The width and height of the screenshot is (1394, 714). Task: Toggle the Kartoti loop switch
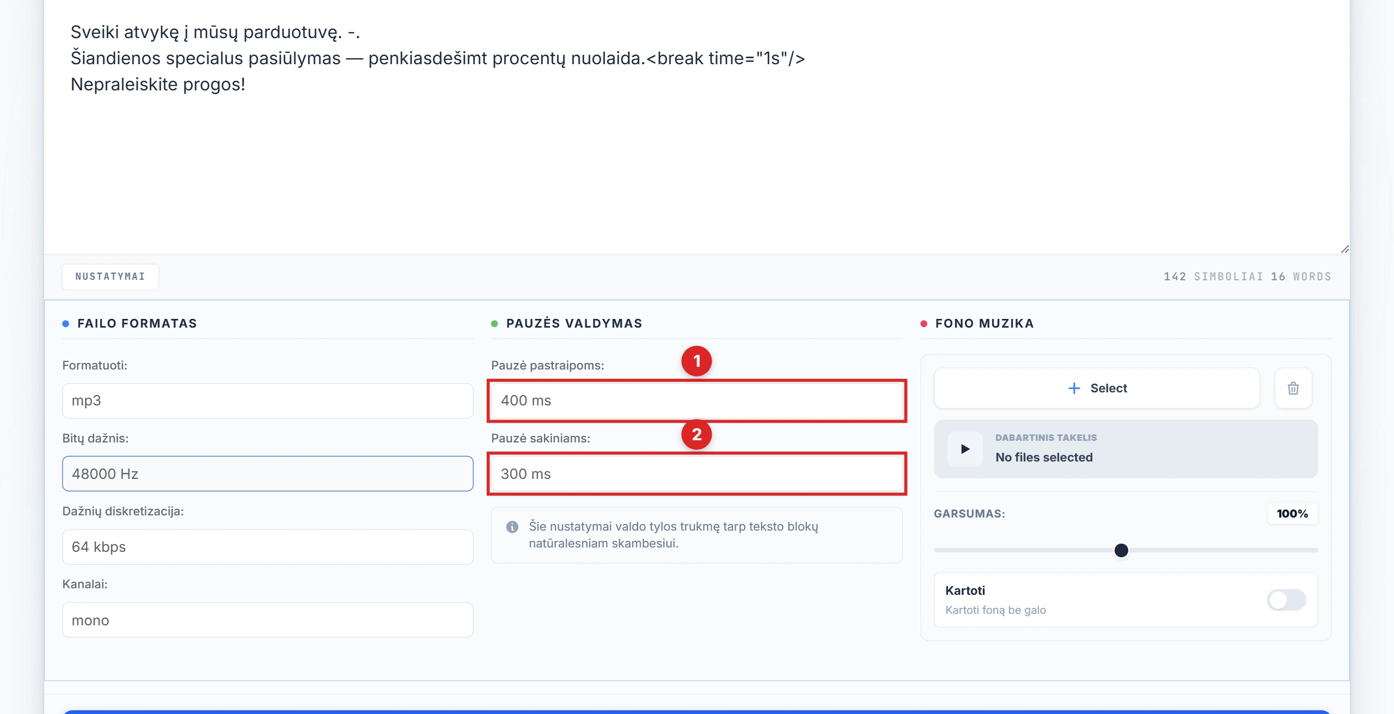click(1286, 600)
